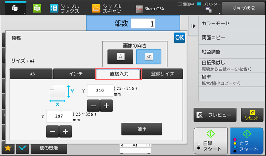The image size is (266, 156).
Task: Switch to the インチ tab
Action: (x=74, y=74)
